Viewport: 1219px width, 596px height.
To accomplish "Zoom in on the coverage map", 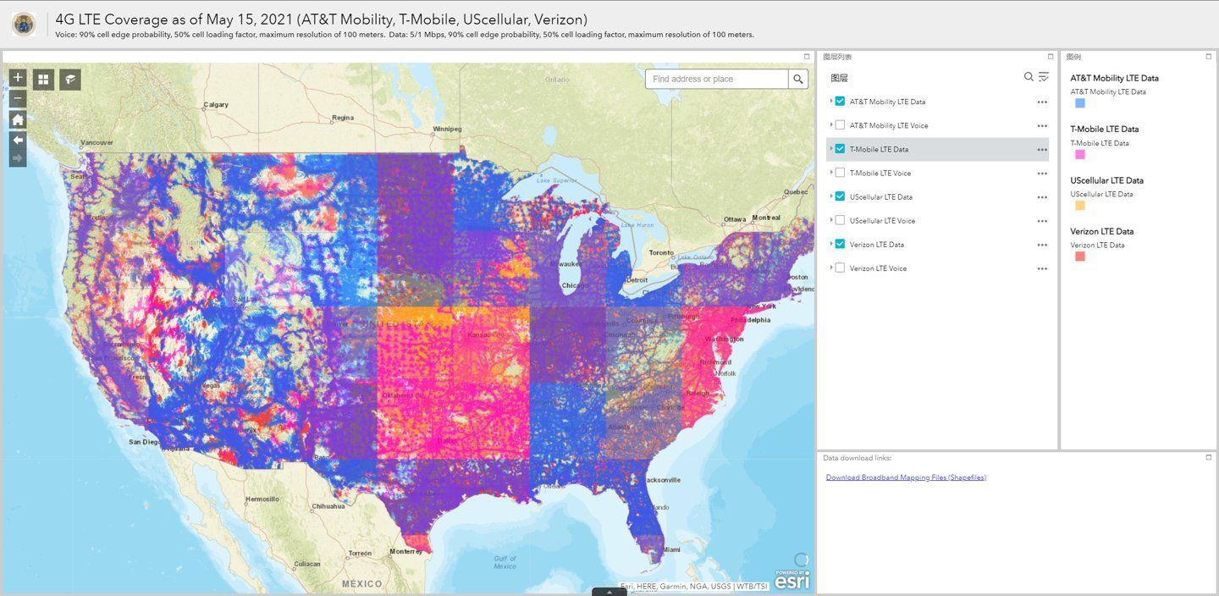I will [x=18, y=78].
